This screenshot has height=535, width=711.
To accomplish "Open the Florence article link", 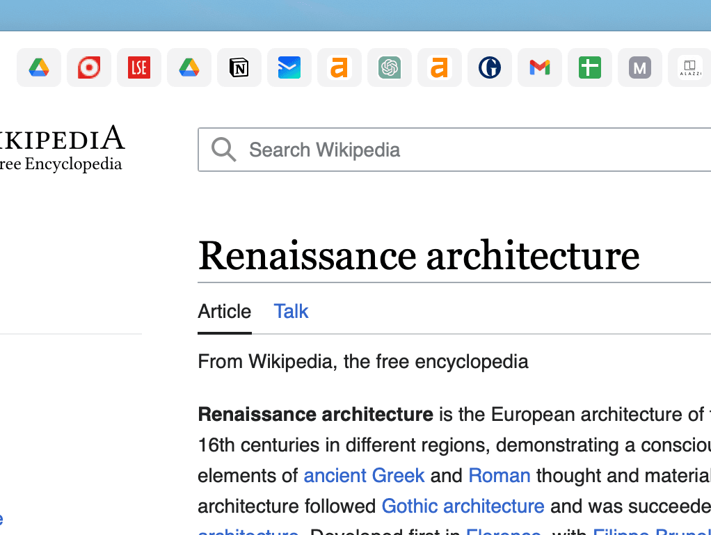I will pos(504,532).
